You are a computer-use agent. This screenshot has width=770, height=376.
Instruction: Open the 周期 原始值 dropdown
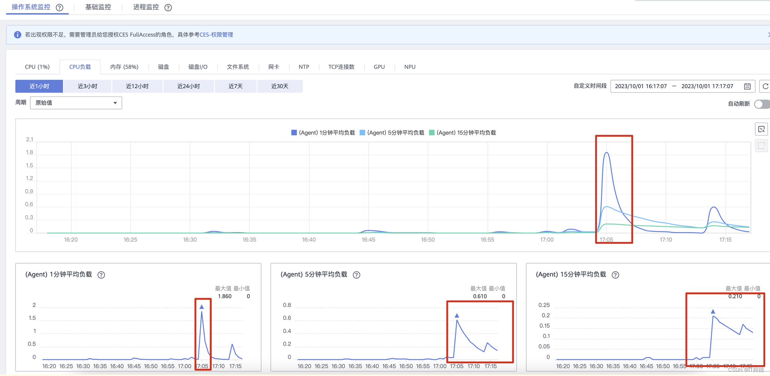click(x=76, y=103)
